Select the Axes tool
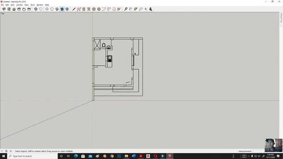The image size is (283, 159). click(146, 9)
